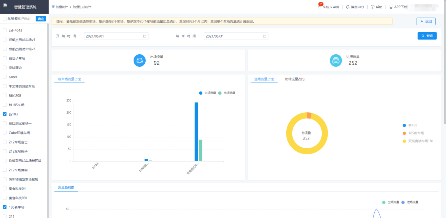This screenshot has height=218, width=446.
Task: Click the APP download phone icon
Action: click(x=391, y=7)
